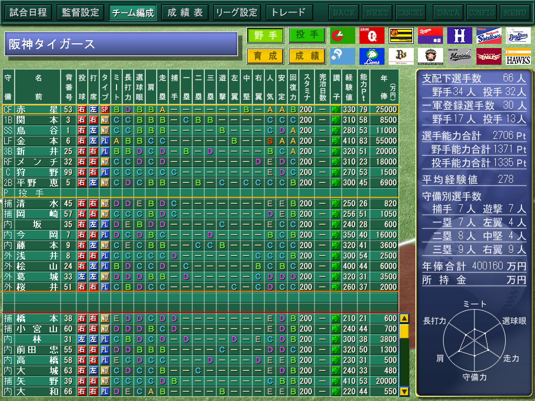Choose the SoftBank Hawks logo

(x=518, y=56)
